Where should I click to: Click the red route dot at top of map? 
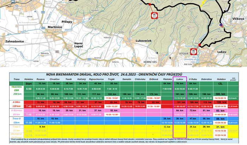(x=150, y=4)
